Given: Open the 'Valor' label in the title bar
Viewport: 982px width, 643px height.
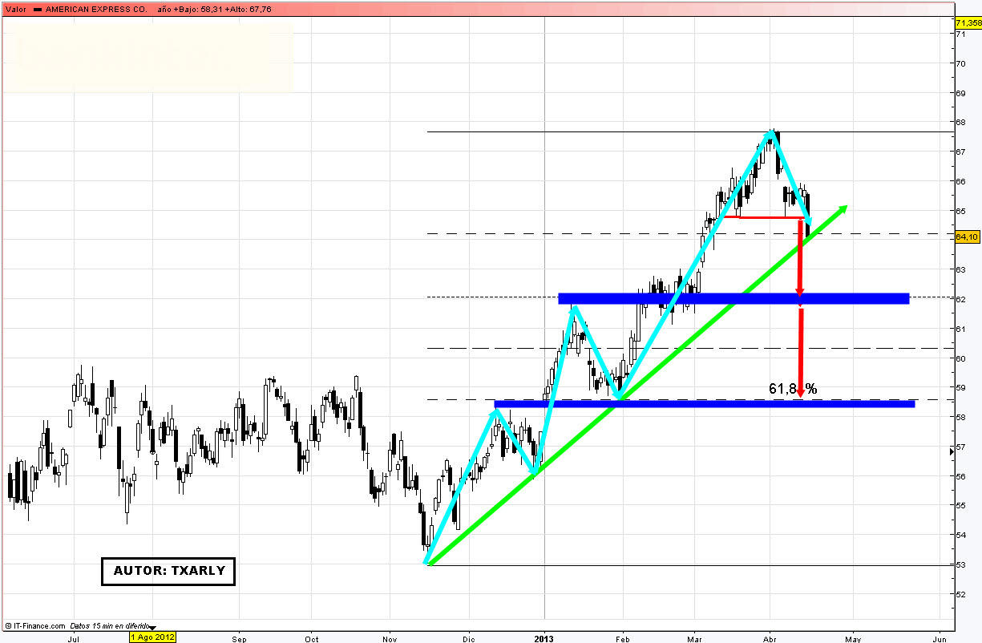Looking at the screenshot, I should pos(14,9).
